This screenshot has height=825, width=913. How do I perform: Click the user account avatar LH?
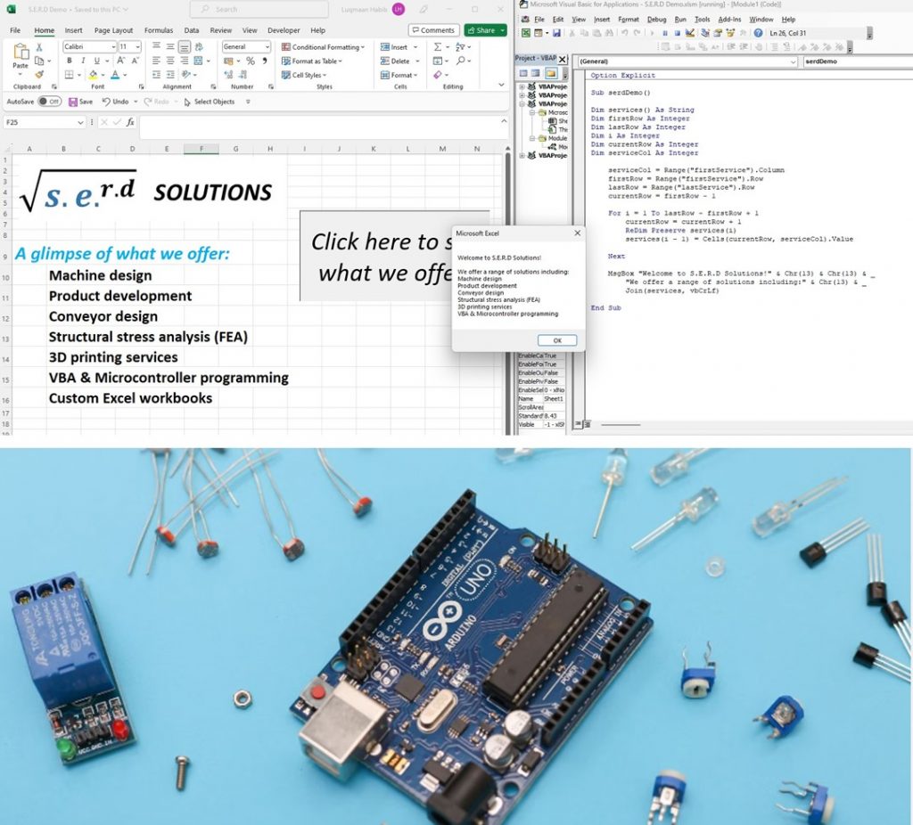click(x=399, y=9)
